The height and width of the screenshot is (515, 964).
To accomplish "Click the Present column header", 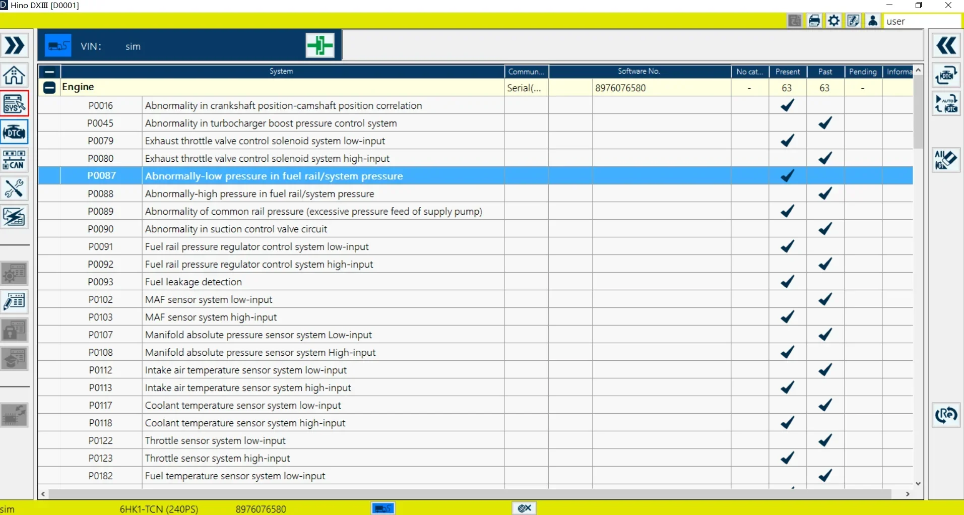I will 788,72.
